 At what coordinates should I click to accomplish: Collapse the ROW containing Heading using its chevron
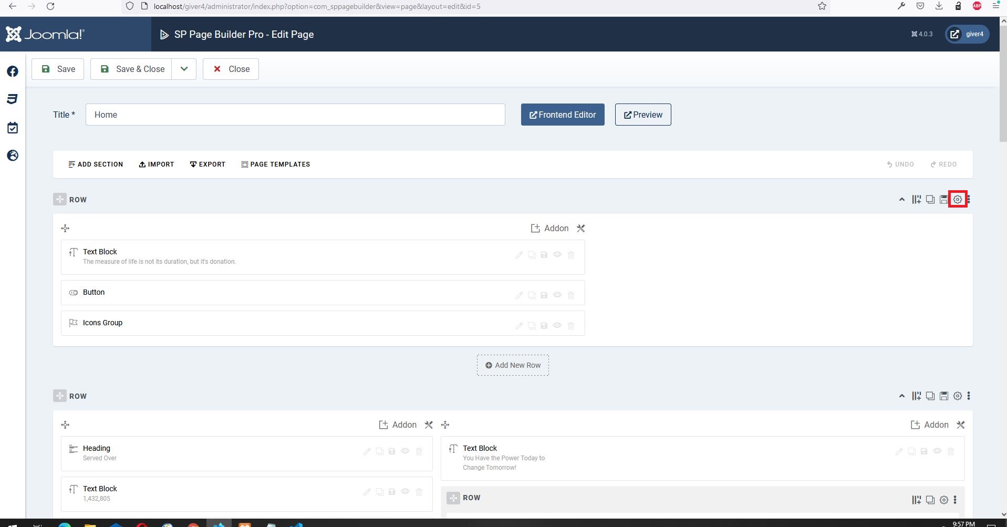click(x=902, y=396)
